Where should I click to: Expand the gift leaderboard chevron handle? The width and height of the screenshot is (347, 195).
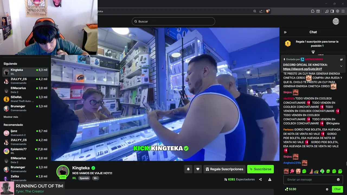[x=313, y=52]
